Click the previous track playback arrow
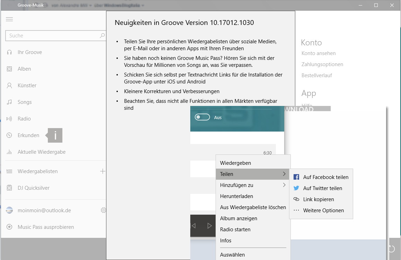401x260 pixels. click(x=194, y=226)
